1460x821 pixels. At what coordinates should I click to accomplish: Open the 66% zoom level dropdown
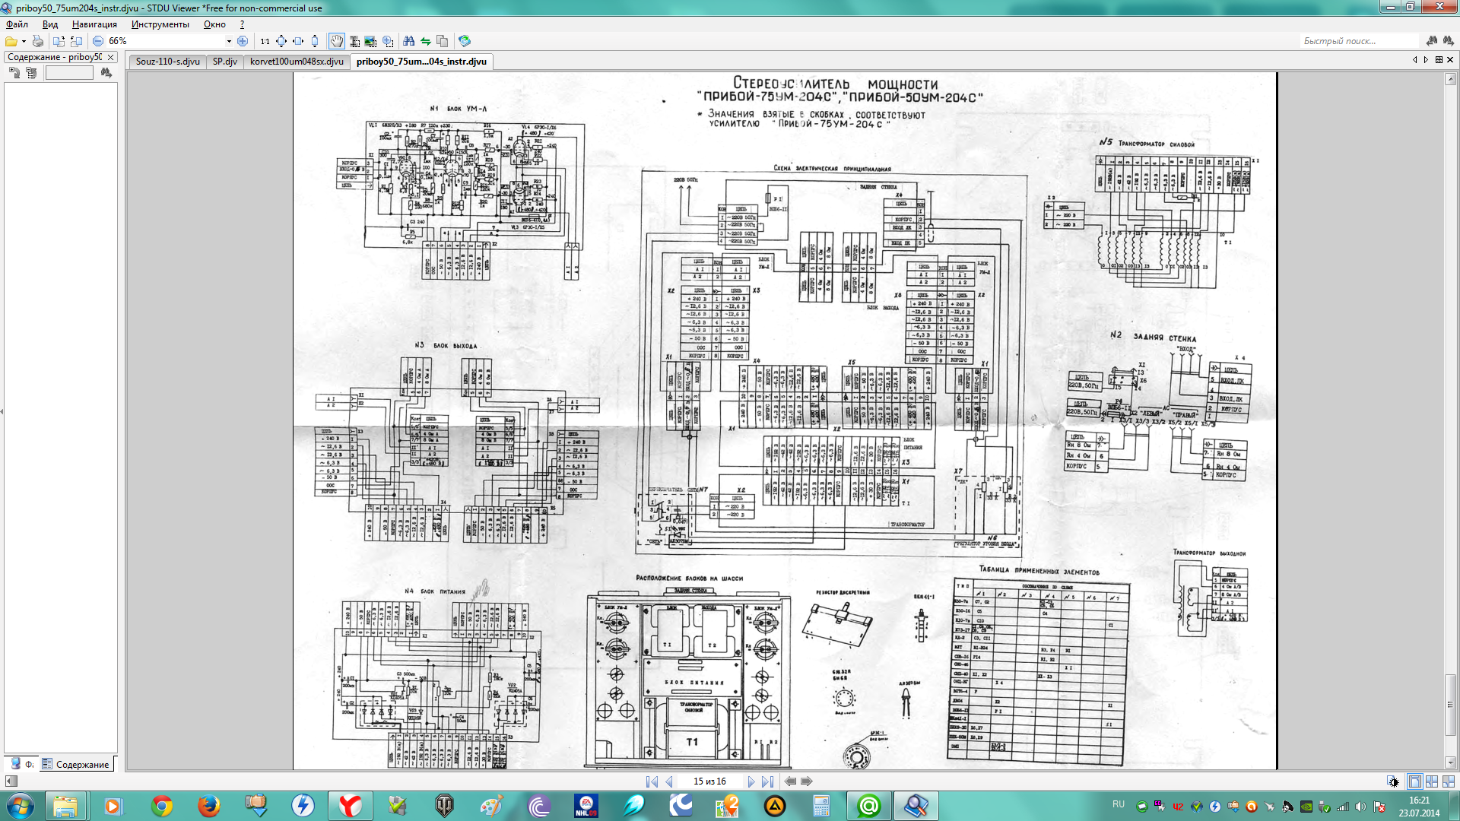228,41
